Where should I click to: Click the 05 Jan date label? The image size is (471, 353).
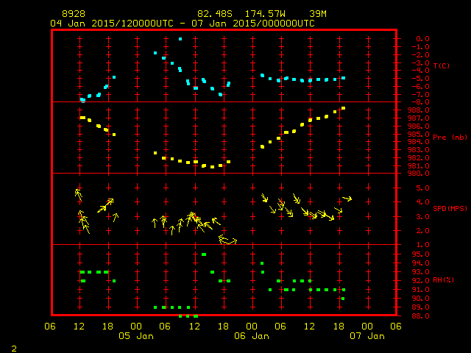point(136,336)
